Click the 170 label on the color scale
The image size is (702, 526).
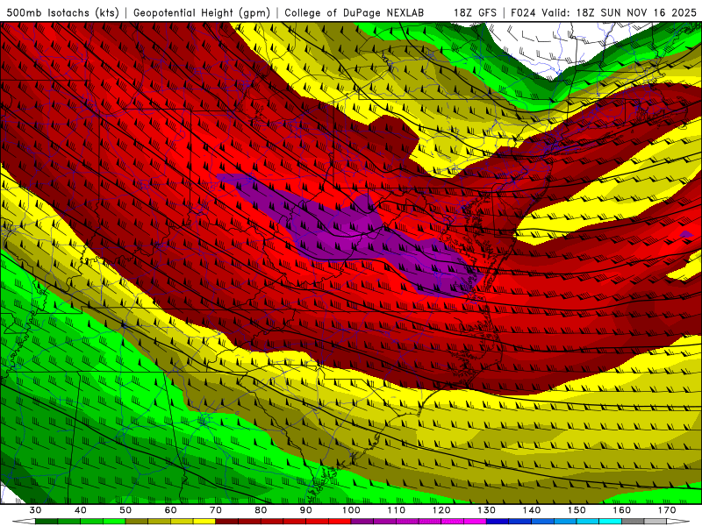pyautogui.click(x=667, y=510)
